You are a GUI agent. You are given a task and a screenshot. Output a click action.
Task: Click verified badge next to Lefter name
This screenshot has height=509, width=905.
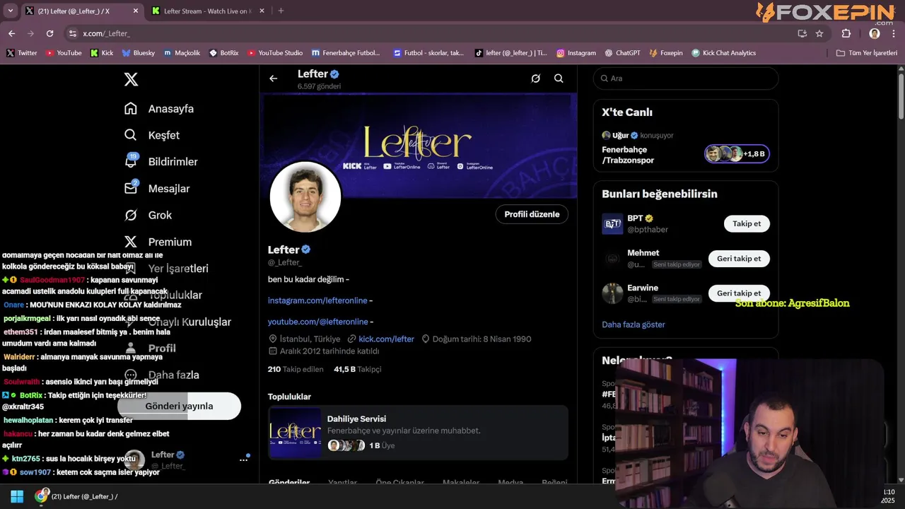[306, 250]
